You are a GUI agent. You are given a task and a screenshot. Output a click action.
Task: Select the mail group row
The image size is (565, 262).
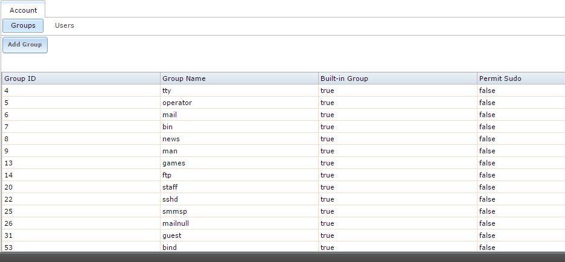point(283,115)
